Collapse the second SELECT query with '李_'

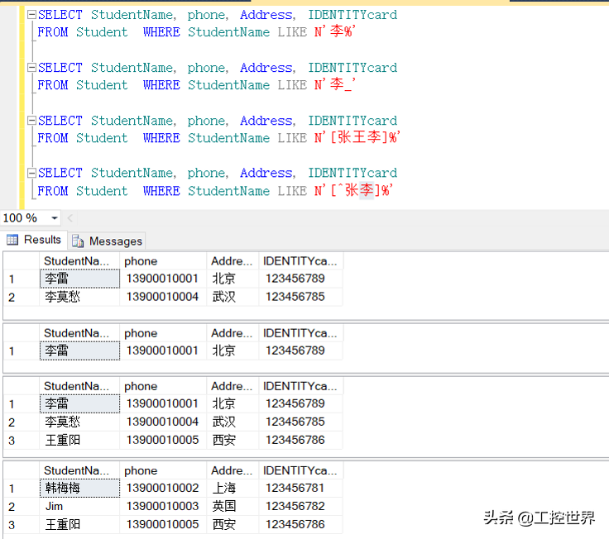click(31, 68)
